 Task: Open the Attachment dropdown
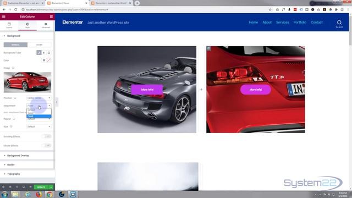(x=39, y=106)
